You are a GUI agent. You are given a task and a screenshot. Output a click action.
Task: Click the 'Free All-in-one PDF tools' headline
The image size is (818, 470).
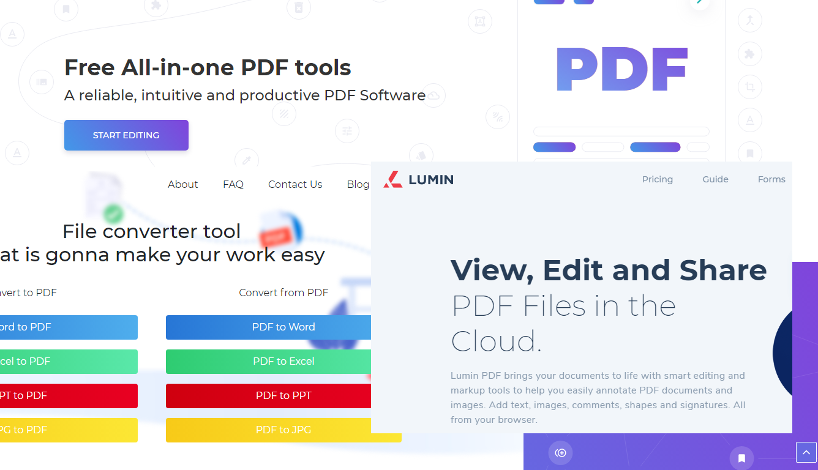tap(208, 67)
